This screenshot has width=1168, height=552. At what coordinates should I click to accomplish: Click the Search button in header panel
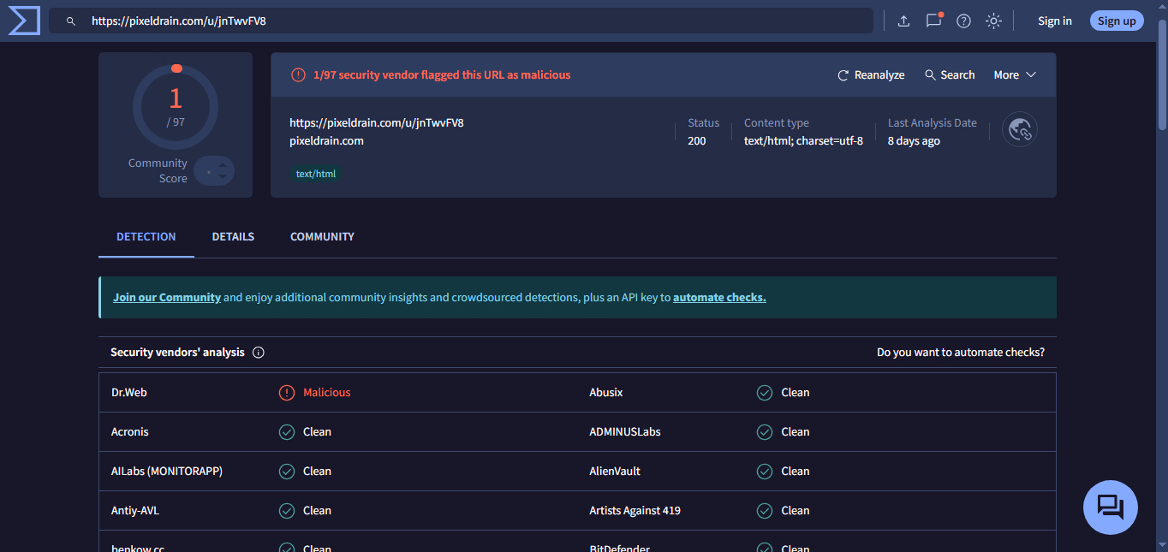(x=950, y=75)
